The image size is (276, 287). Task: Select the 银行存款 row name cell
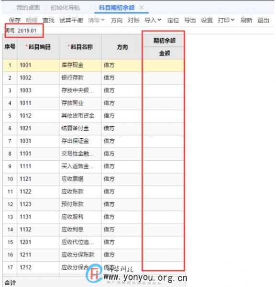coord(80,78)
